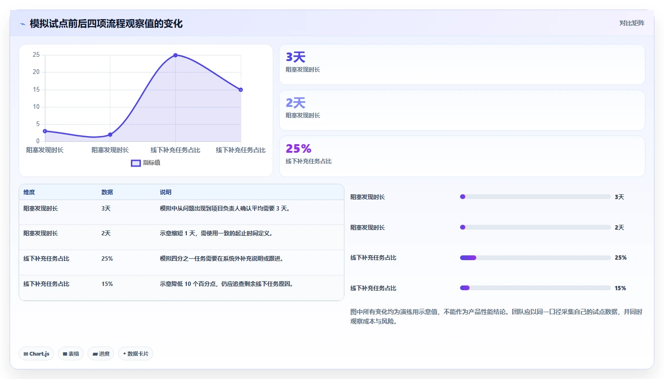The height and width of the screenshot is (379, 664).
Task: Click the 15% value at the progress bar's end
Action: coord(620,288)
